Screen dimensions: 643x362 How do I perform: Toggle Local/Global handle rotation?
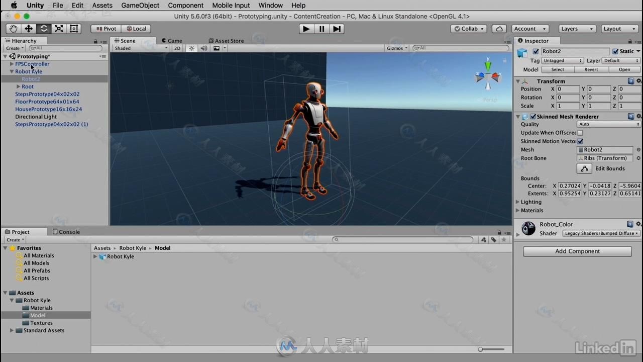[136, 29]
